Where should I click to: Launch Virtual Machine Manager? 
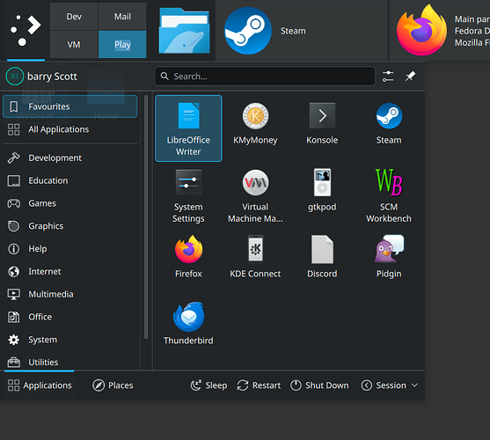coord(255,196)
